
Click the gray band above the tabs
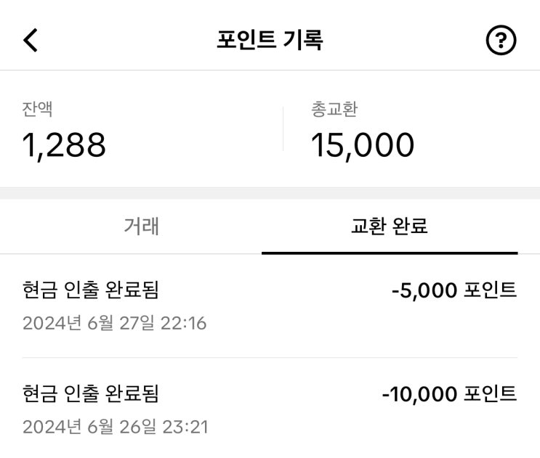pos(270,193)
